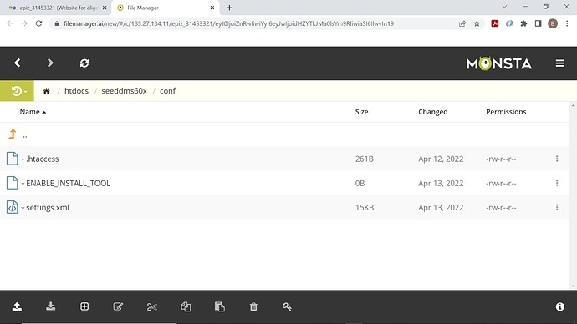Select the .htaccess file icon
The width and height of the screenshot is (577, 324).
pos(13,159)
